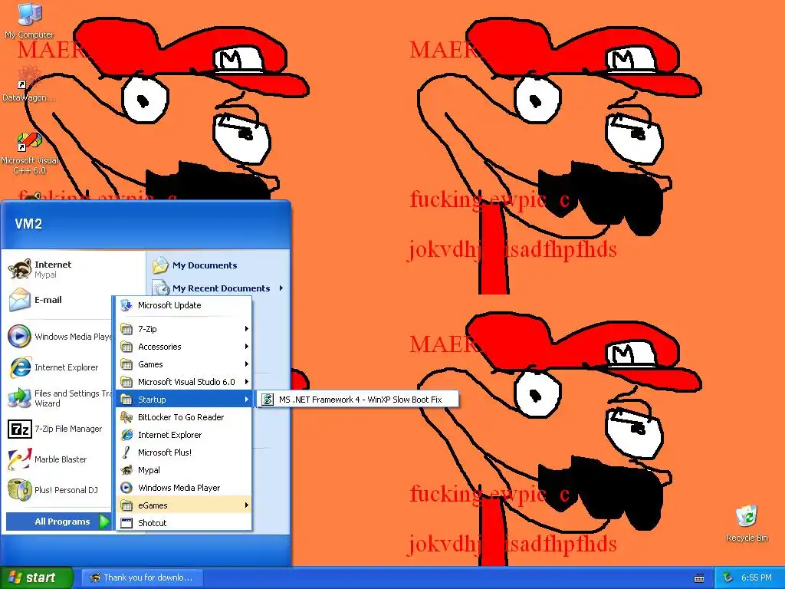Expand the Accessories submenu

pyautogui.click(x=184, y=347)
